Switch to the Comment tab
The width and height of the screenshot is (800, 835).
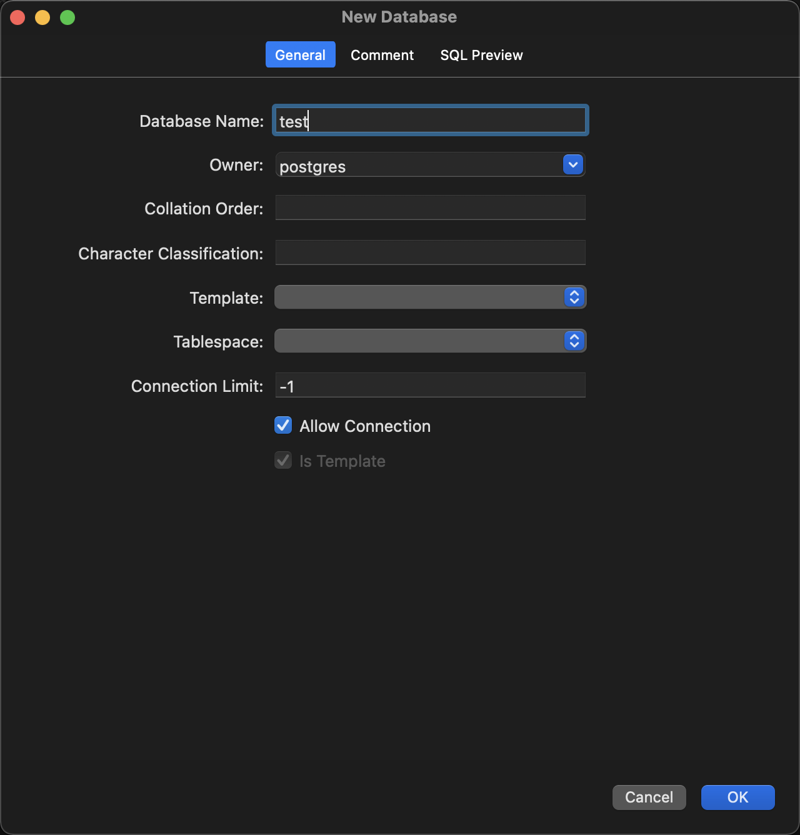[x=382, y=55]
